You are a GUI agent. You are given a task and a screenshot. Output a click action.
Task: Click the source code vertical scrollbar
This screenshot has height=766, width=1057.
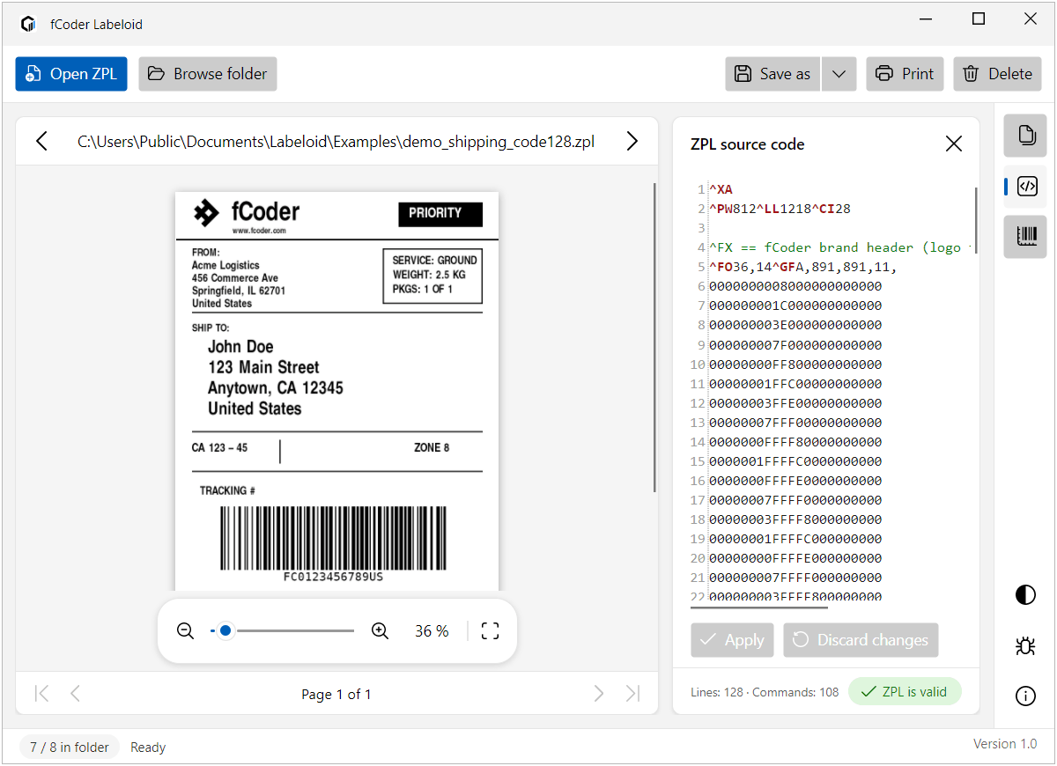pyautogui.click(x=976, y=220)
